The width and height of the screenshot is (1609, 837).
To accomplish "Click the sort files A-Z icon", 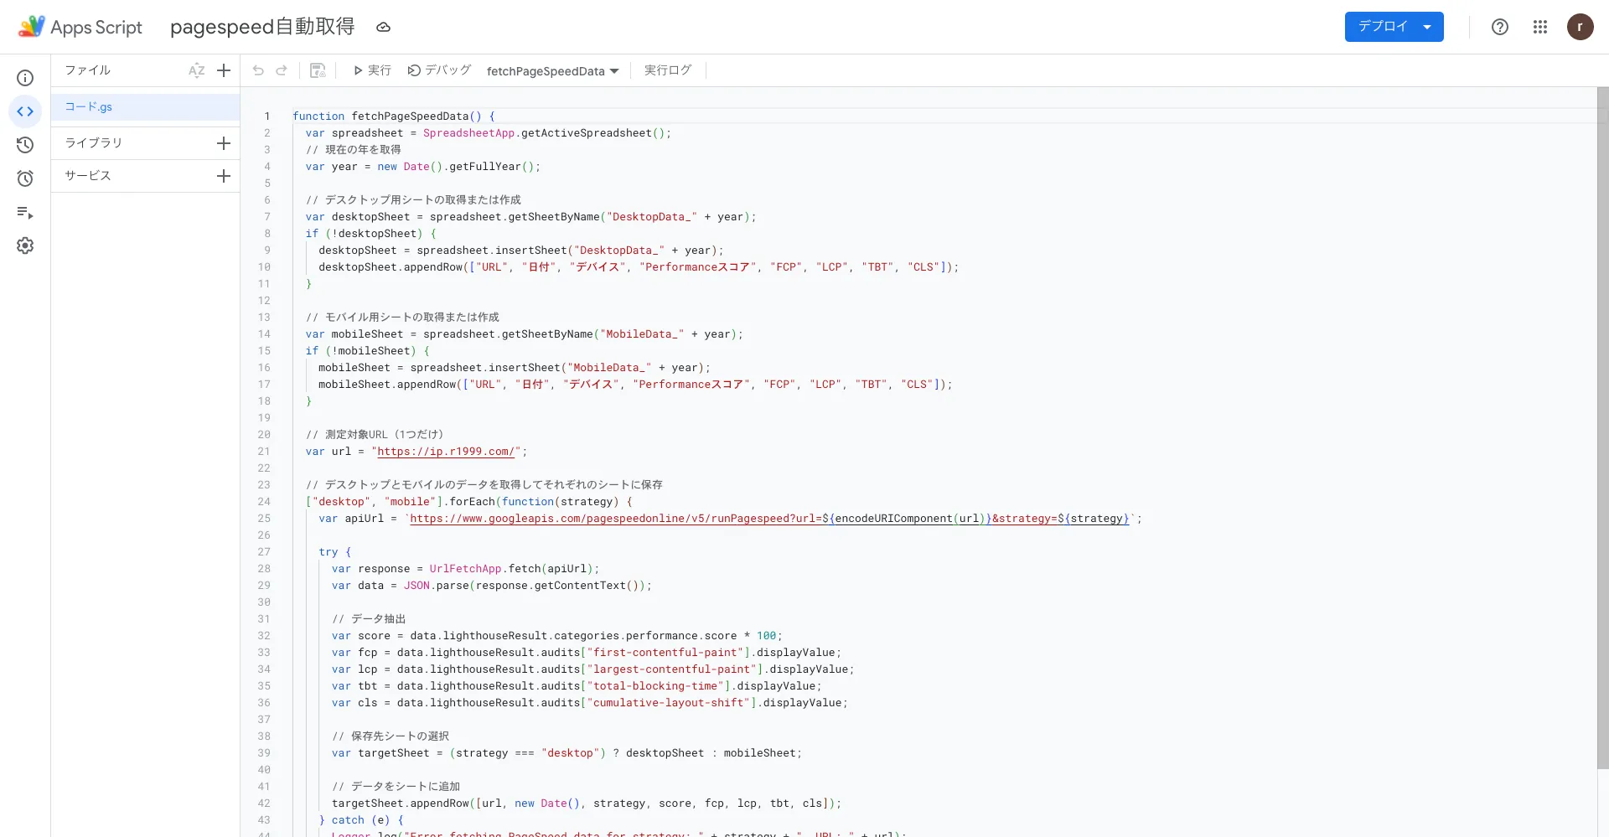I will [x=197, y=70].
